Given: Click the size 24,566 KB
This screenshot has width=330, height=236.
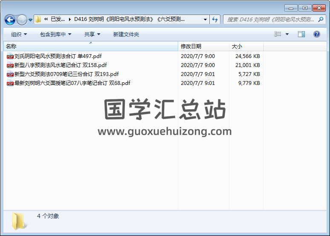Looking at the screenshot, I should pyautogui.click(x=247, y=56).
